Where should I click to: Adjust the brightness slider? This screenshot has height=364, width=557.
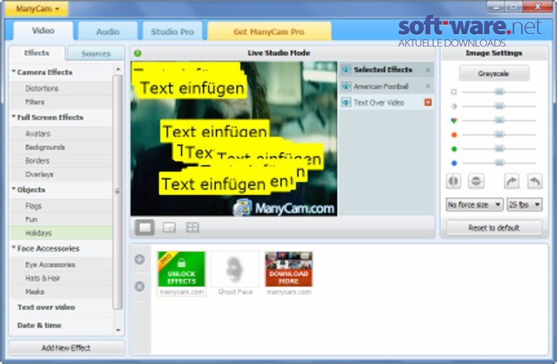(x=499, y=92)
